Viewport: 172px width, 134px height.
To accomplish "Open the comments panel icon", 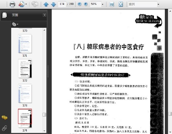I will (5, 118).
